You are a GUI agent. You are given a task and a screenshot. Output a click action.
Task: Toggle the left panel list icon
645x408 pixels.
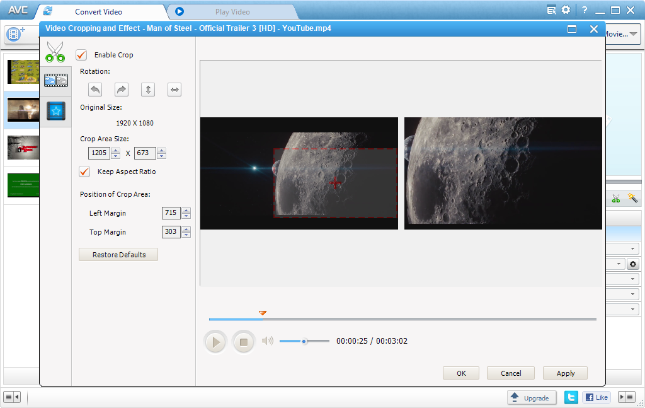tap(12, 397)
